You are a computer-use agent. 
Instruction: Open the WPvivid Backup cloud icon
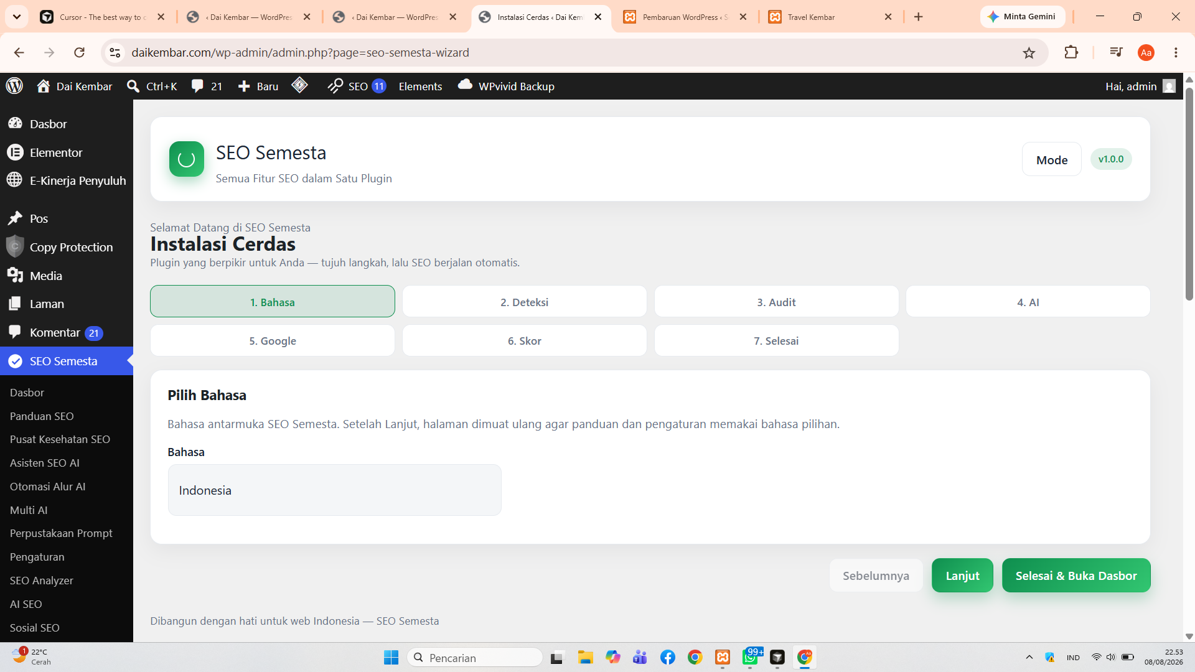[465, 85]
